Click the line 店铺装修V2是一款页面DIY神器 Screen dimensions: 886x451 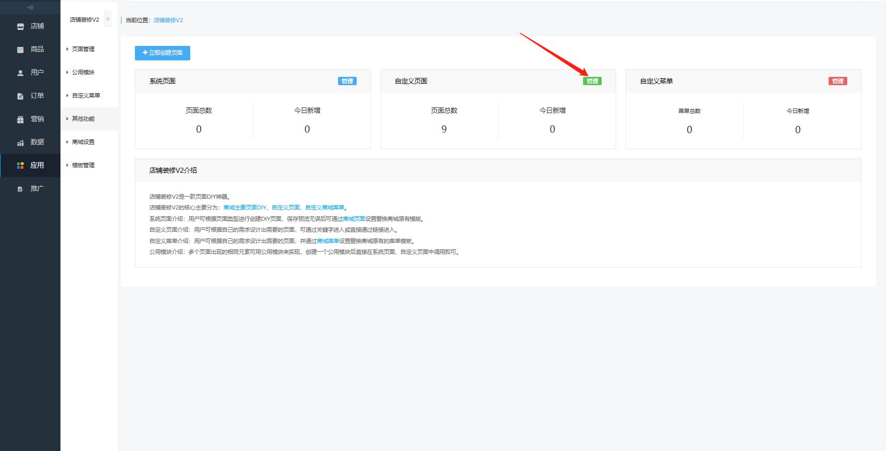tap(190, 197)
